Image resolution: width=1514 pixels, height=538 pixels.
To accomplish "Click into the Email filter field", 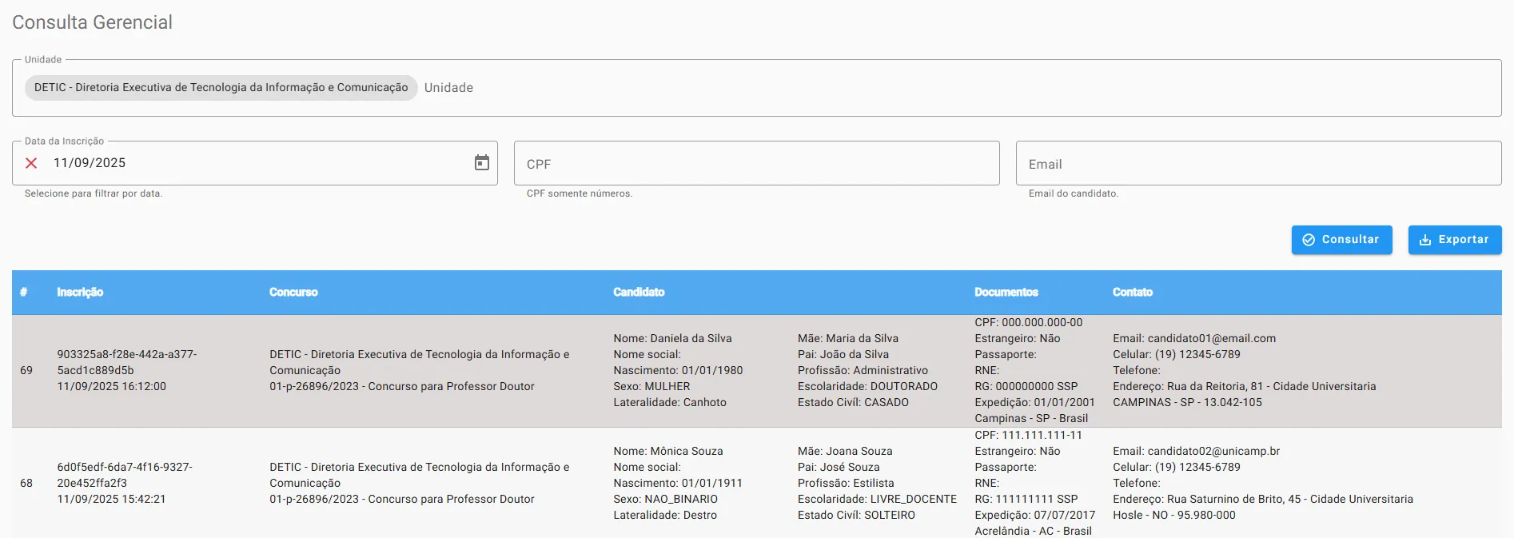I will (1257, 164).
